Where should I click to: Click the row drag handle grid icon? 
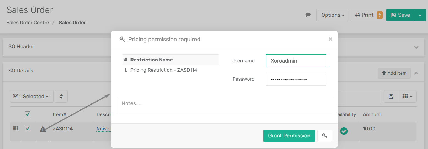point(16,128)
